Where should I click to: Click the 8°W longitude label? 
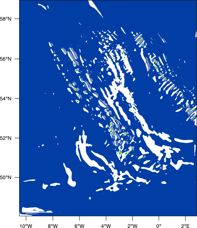point(53,226)
